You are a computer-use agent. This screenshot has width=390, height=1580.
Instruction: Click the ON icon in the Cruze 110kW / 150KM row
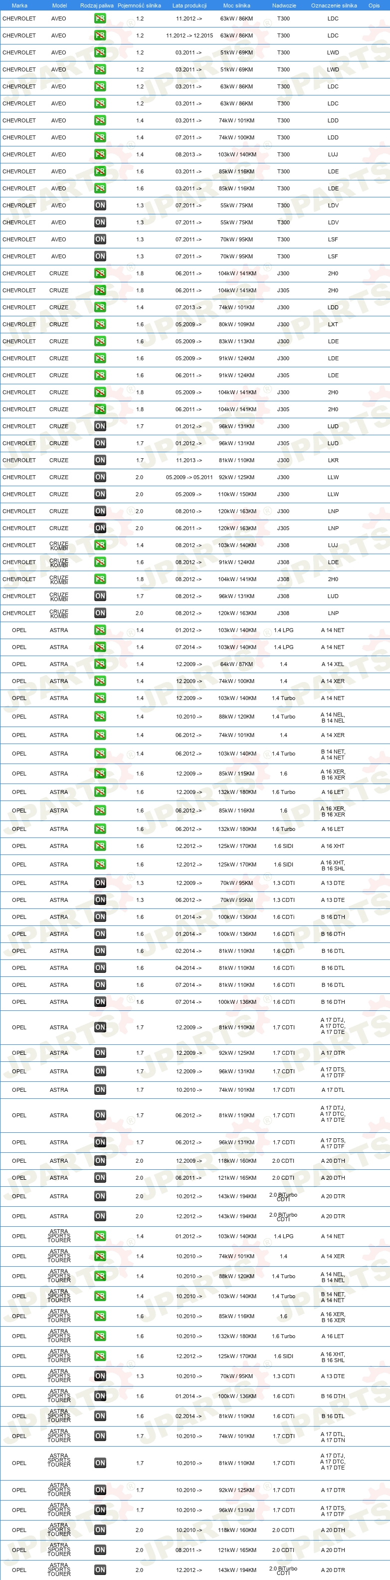tap(100, 494)
